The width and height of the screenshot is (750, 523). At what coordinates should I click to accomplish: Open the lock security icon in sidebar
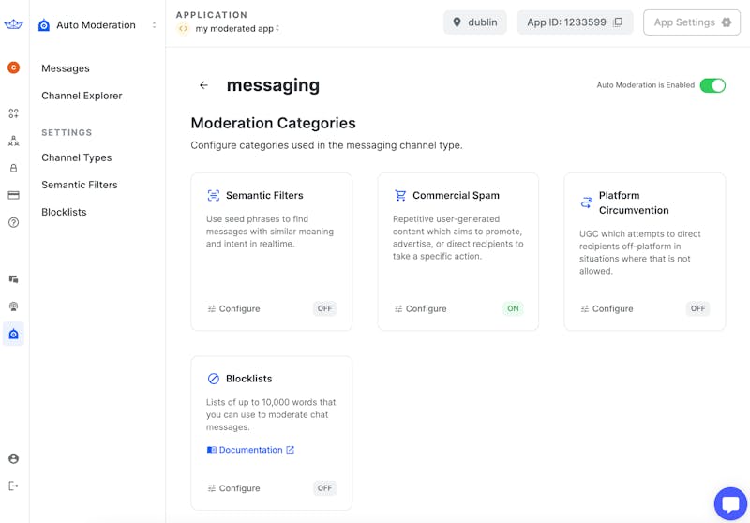13,168
